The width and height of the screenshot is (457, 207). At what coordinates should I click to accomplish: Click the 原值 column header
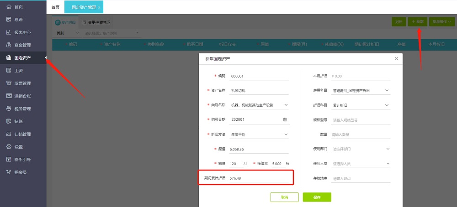pyautogui.click(x=265, y=45)
